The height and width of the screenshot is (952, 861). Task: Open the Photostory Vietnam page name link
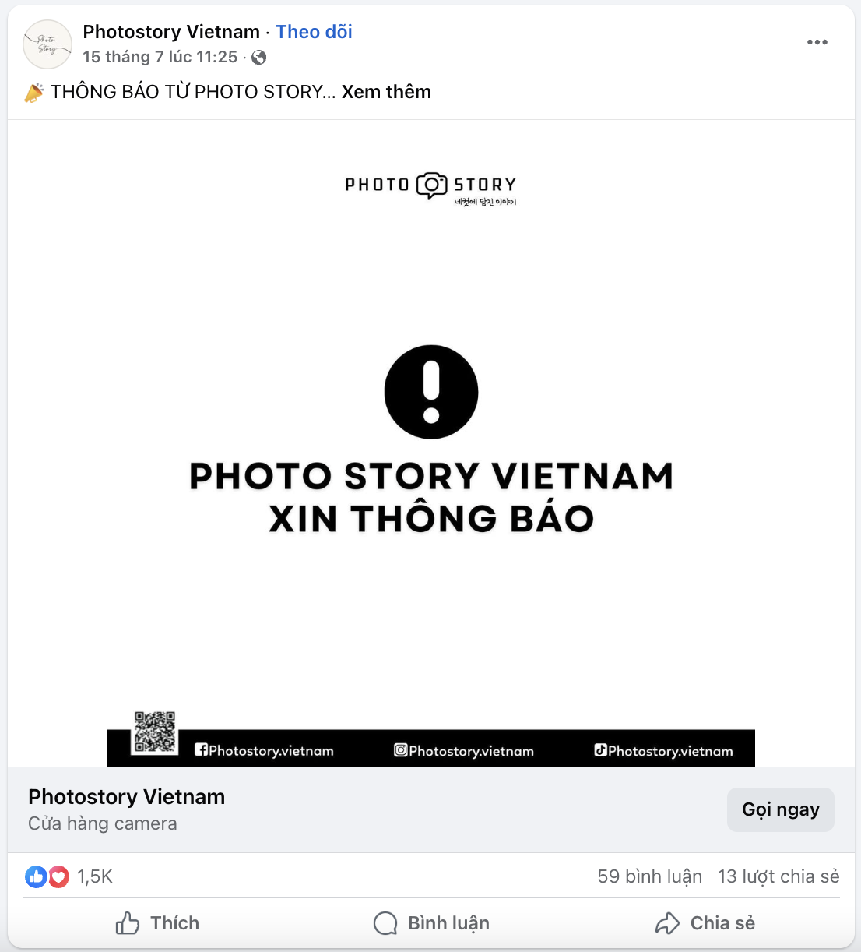pos(171,31)
